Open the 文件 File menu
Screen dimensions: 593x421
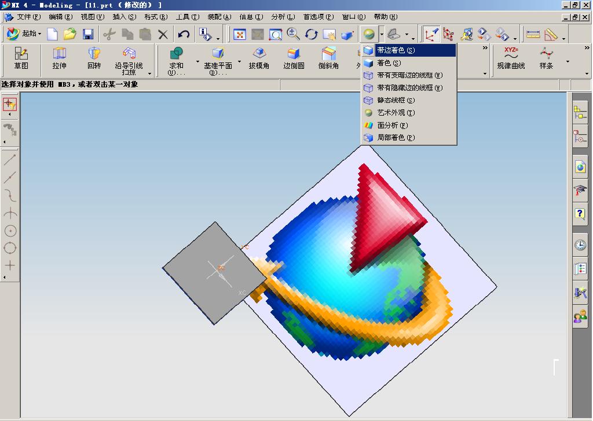click(28, 17)
